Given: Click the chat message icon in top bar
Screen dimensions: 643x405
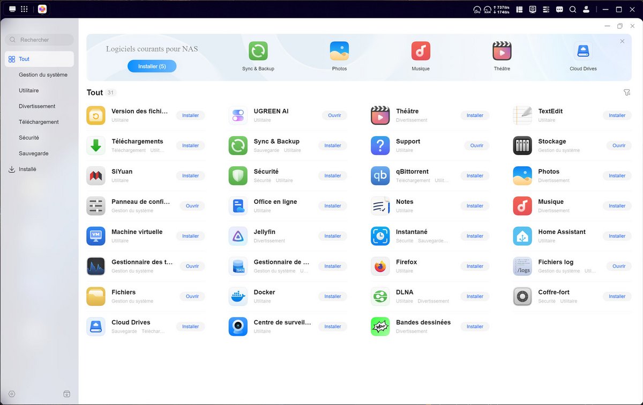Looking at the screenshot, I should coord(559,9).
